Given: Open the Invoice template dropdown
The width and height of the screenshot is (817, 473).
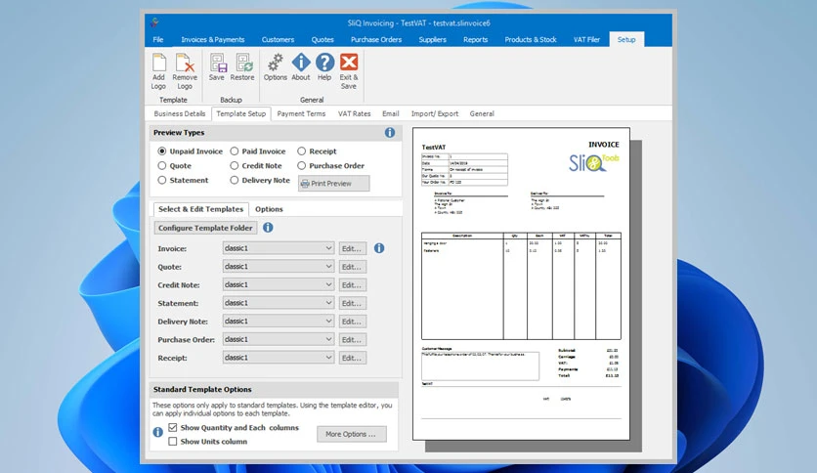Looking at the screenshot, I should click(x=279, y=248).
